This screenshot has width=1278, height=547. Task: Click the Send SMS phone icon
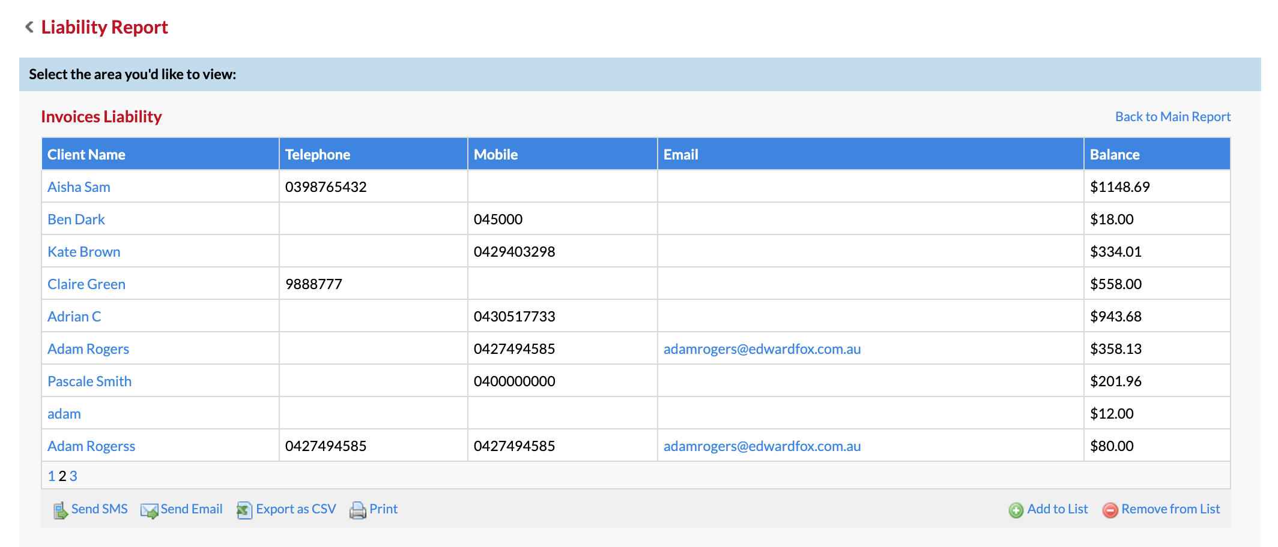point(60,510)
